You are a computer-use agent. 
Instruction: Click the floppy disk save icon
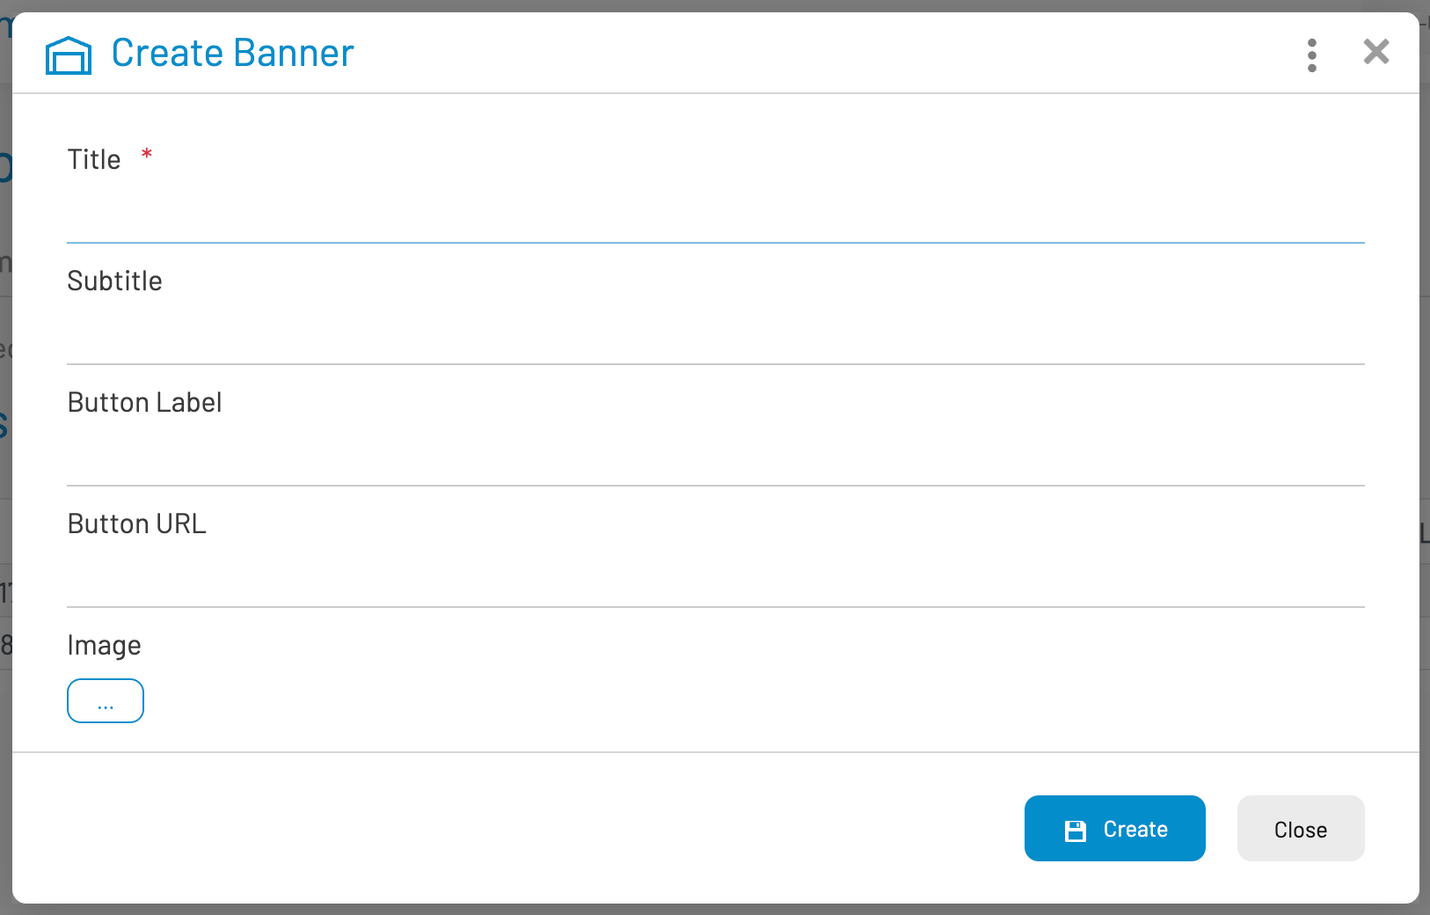pyautogui.click(x=1075, y=831)
